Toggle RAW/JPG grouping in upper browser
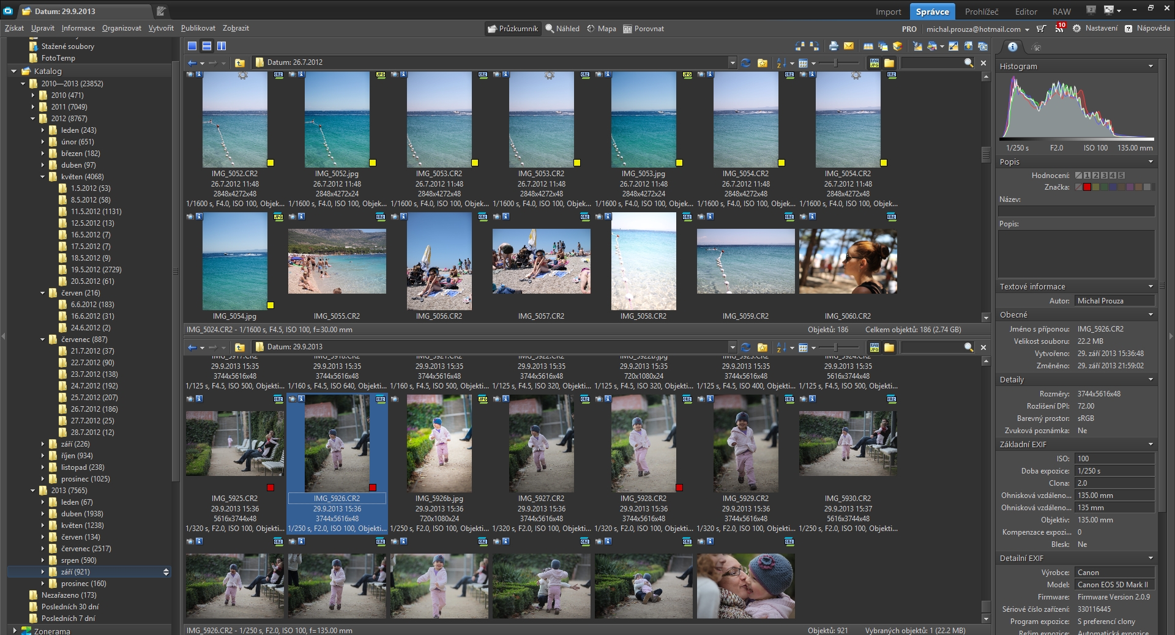1175x635 pixels. click(875, 62)
